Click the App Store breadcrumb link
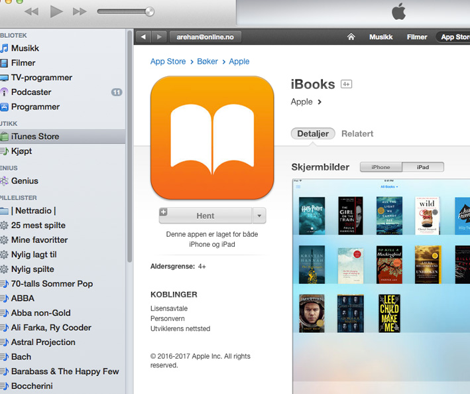470x394 pixels. [x=168, y=62]
